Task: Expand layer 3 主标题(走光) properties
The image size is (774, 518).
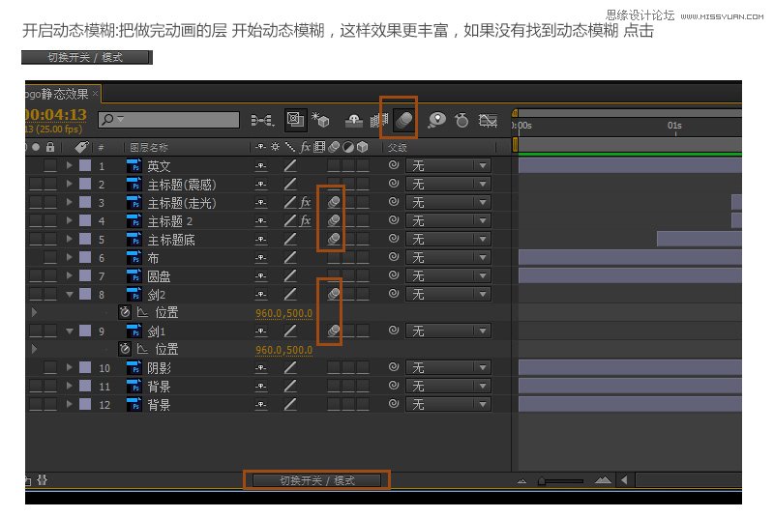Action: pyautogui.click(x=69, y=202)
